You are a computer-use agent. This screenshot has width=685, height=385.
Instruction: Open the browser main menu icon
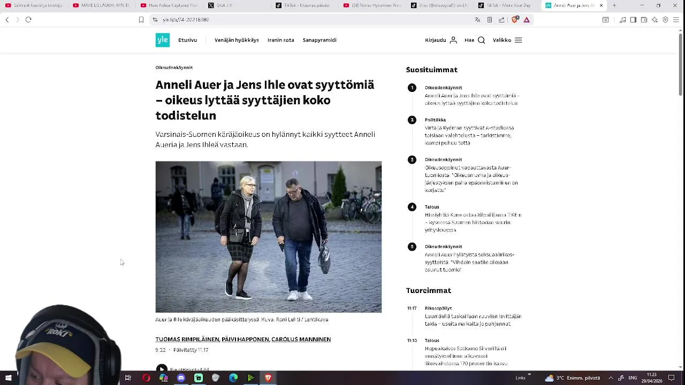(x=676, y=20)
